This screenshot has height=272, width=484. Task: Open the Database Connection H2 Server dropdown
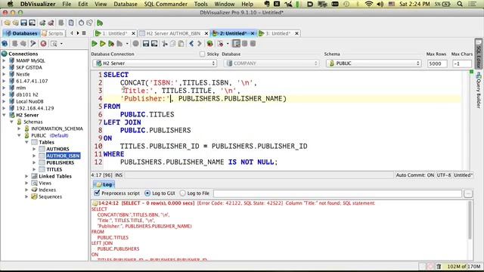154,63
